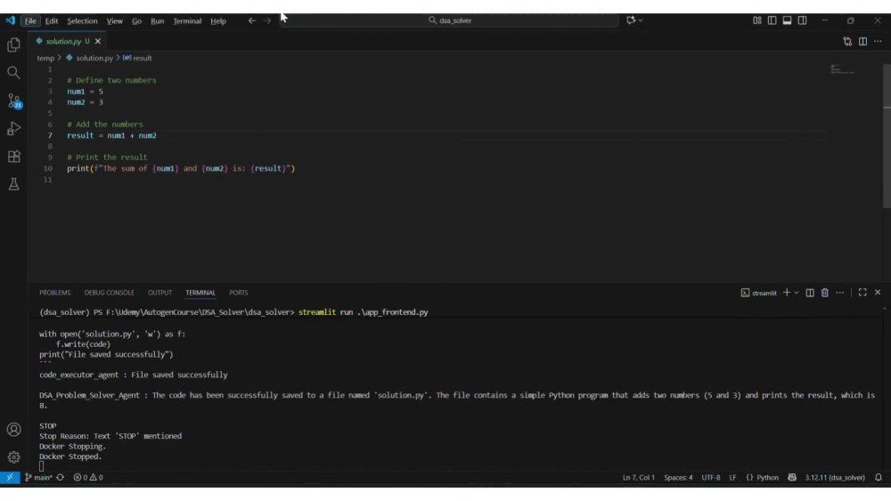Open Source Control view with badge

pyautogui.click(x=13, y=101)
